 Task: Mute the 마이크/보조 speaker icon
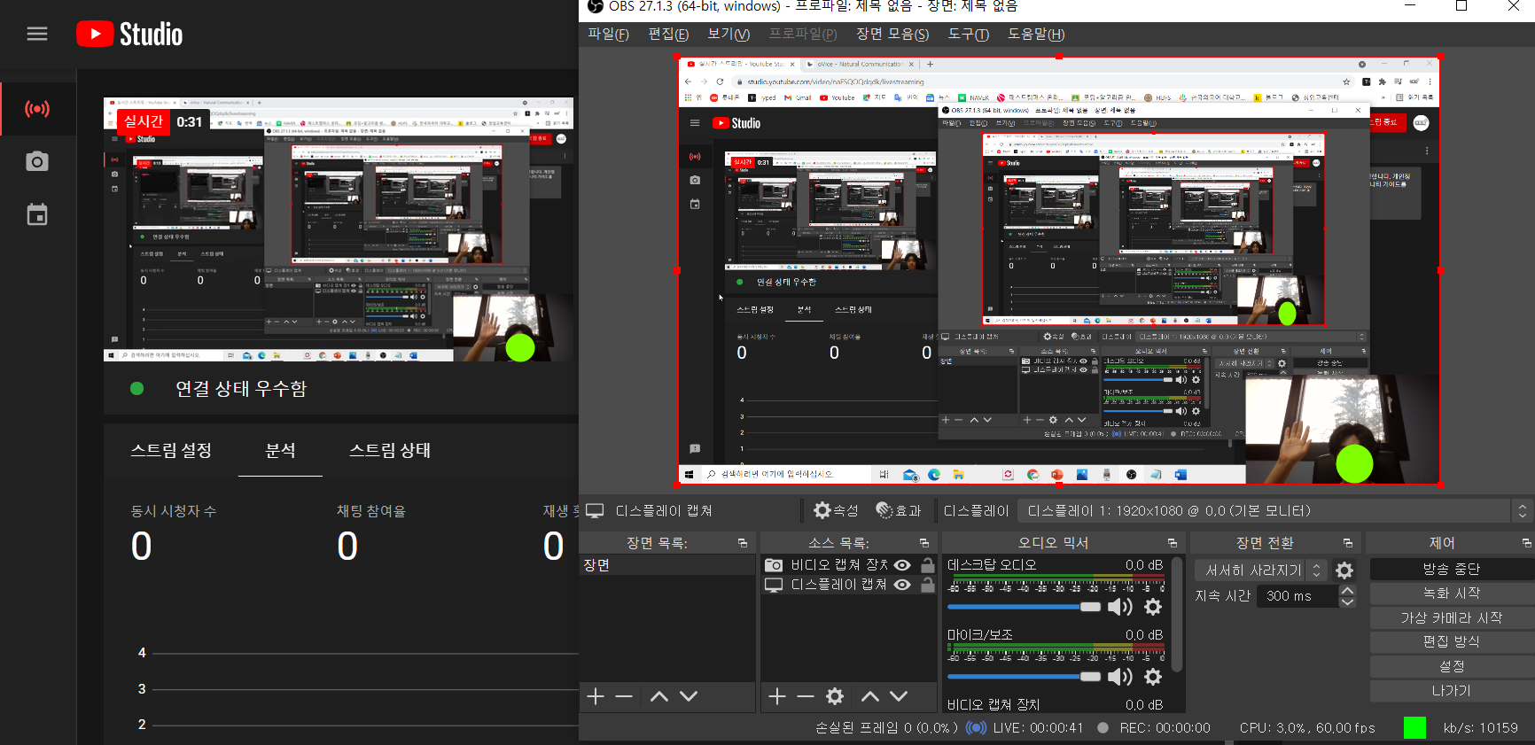point(1120,677)
